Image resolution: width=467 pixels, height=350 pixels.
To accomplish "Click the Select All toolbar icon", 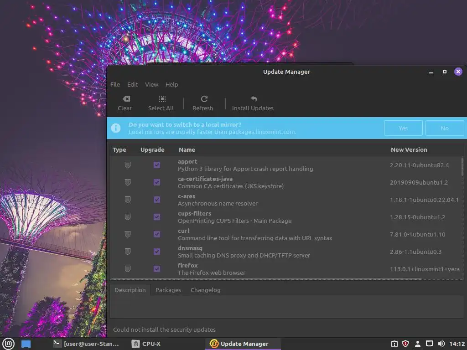I will (162, 99).
